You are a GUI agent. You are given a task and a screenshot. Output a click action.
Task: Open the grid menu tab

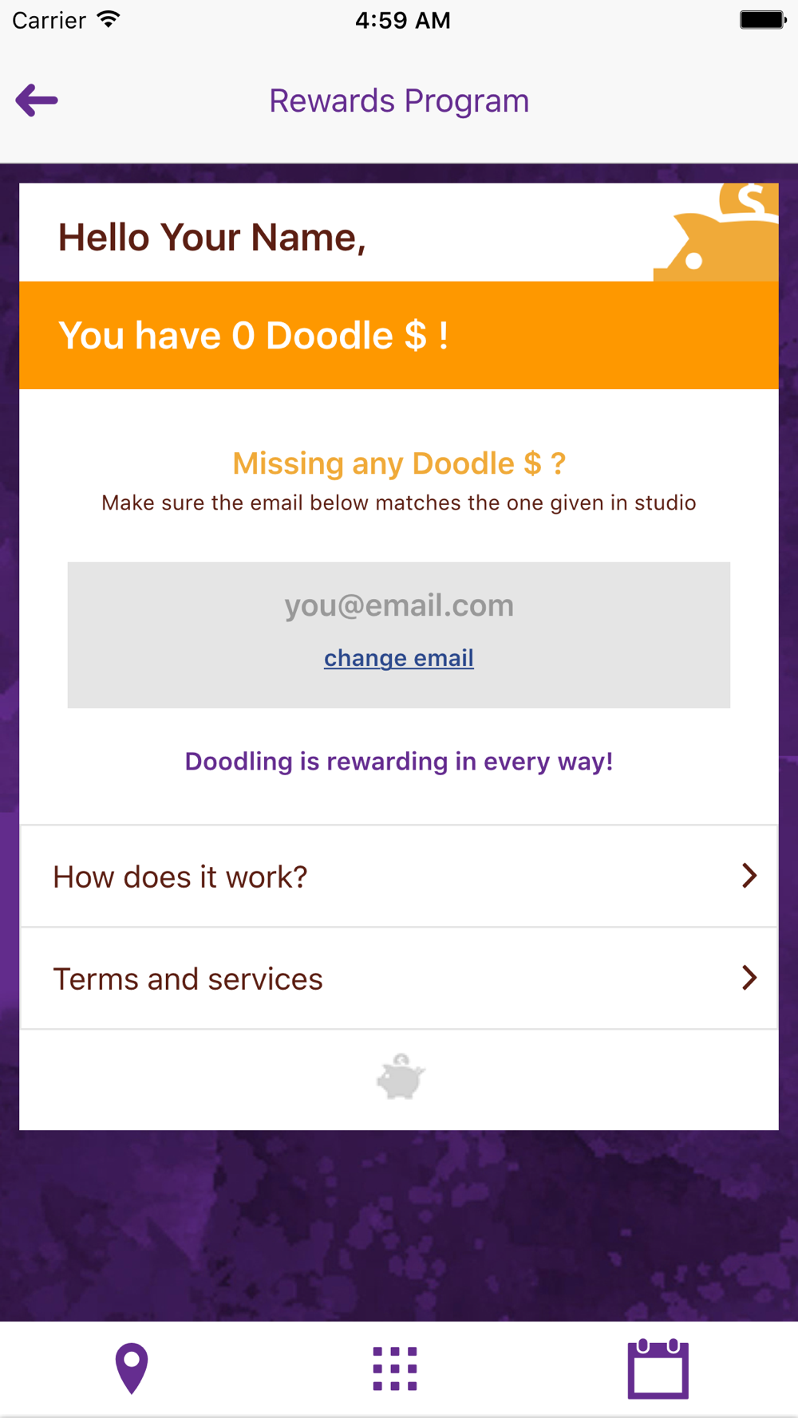click(395, 1369)
